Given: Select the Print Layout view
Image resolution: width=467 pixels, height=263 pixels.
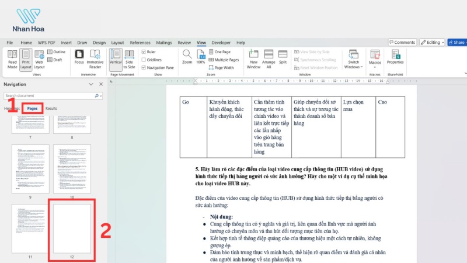Looking at the screenshot, I should pyautogui.click(x=26, y=60).
